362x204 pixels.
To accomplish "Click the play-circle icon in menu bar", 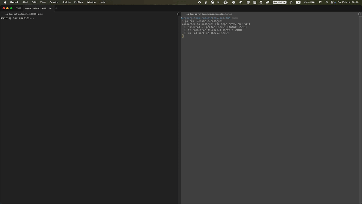I will pyautogui.click(x=291, y=2).
